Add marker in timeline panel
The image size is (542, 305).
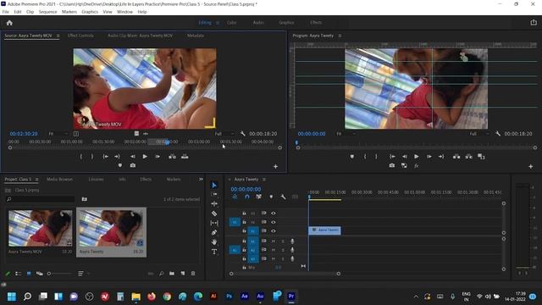point(271,197)
